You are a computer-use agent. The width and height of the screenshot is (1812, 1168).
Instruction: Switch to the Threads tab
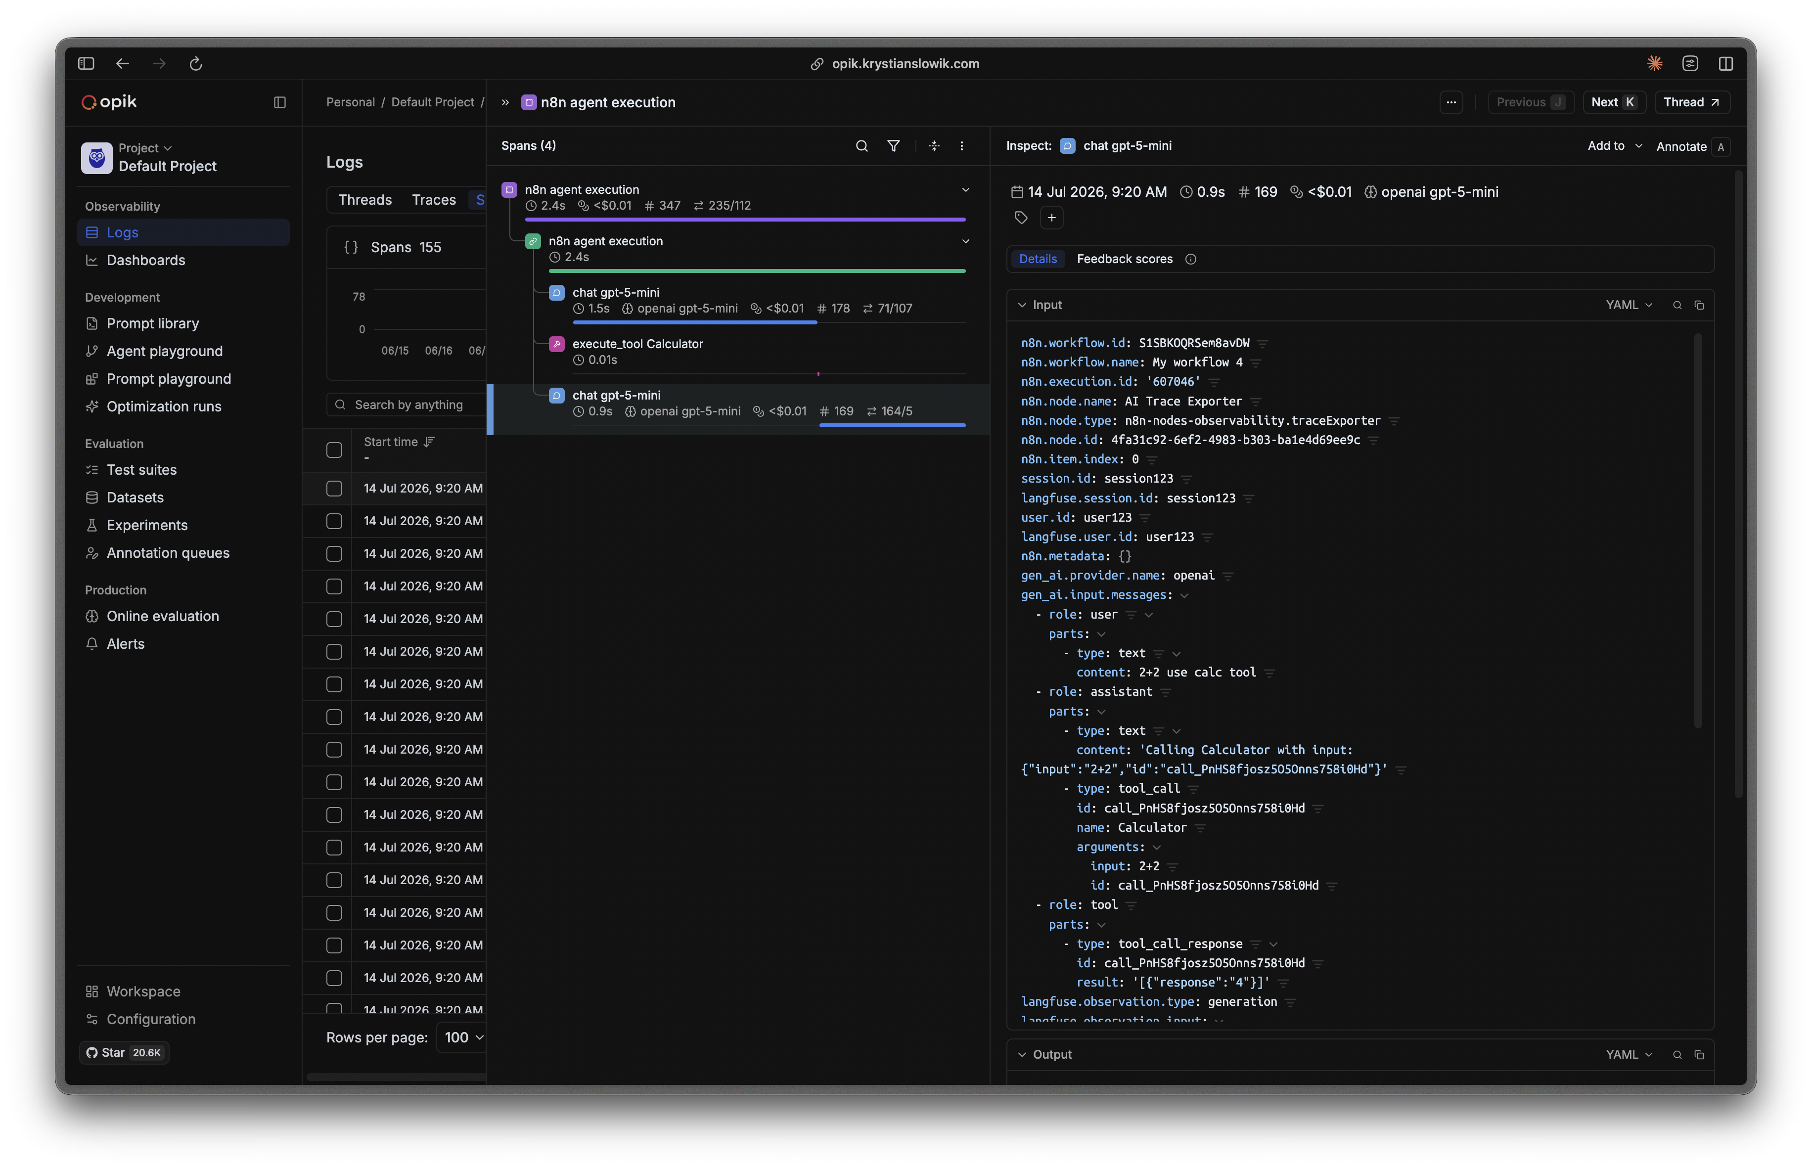[x=365, y=199]
